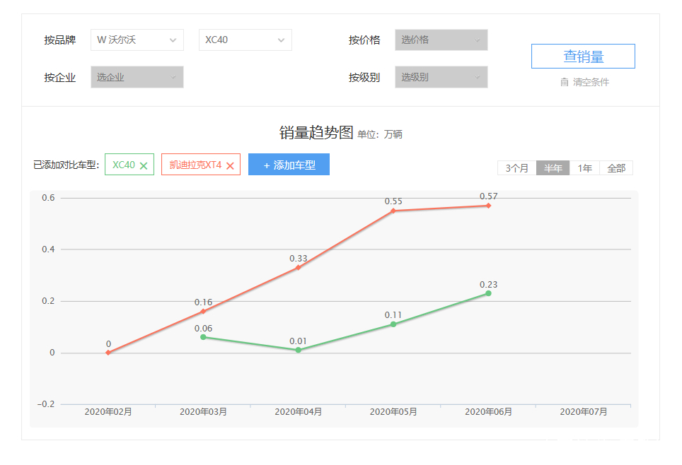Select the 半年 time range tab
682x465 pixels.
pyautogui.click(x=552, y=167)
